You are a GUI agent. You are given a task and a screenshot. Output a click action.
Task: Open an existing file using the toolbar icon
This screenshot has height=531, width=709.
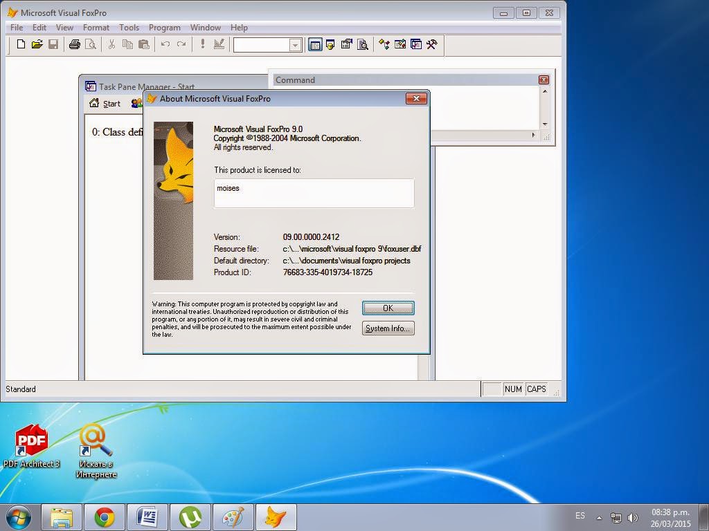point(38,44)
